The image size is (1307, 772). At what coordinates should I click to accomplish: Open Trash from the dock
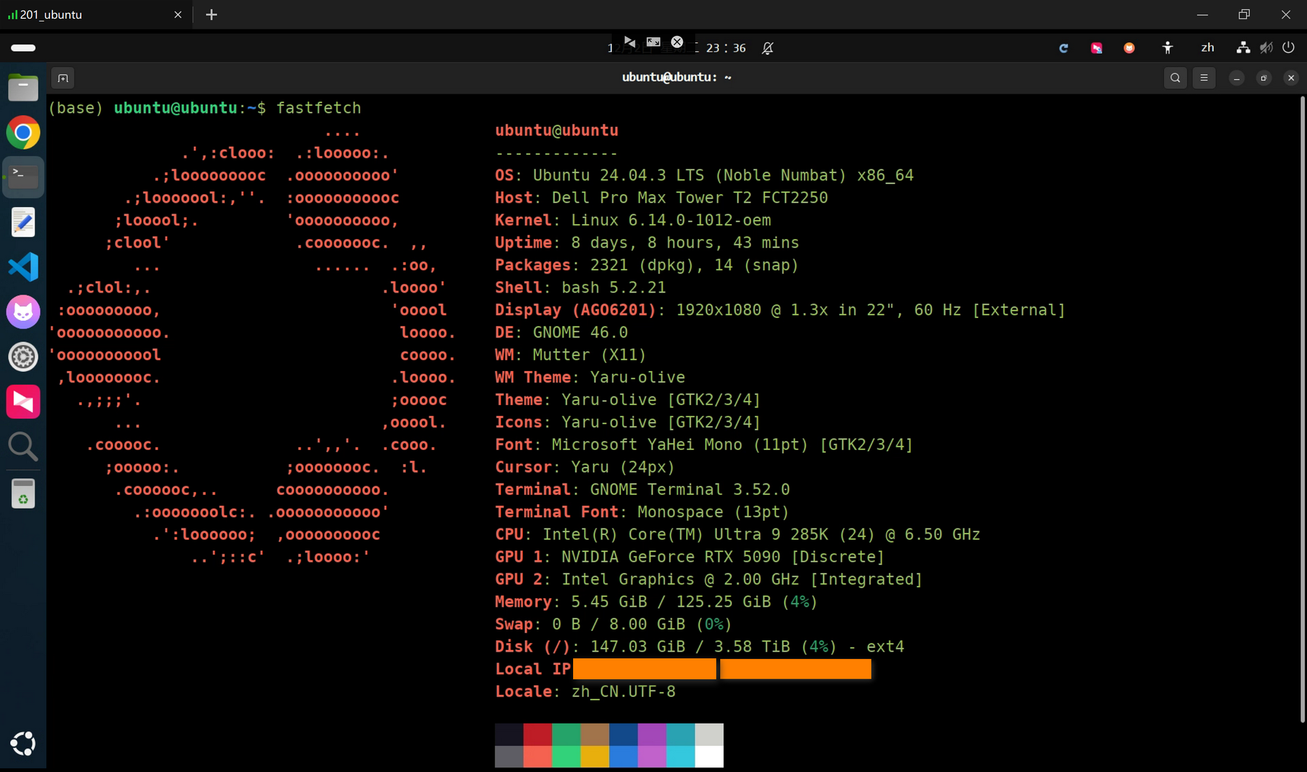(x=23, y=493)
